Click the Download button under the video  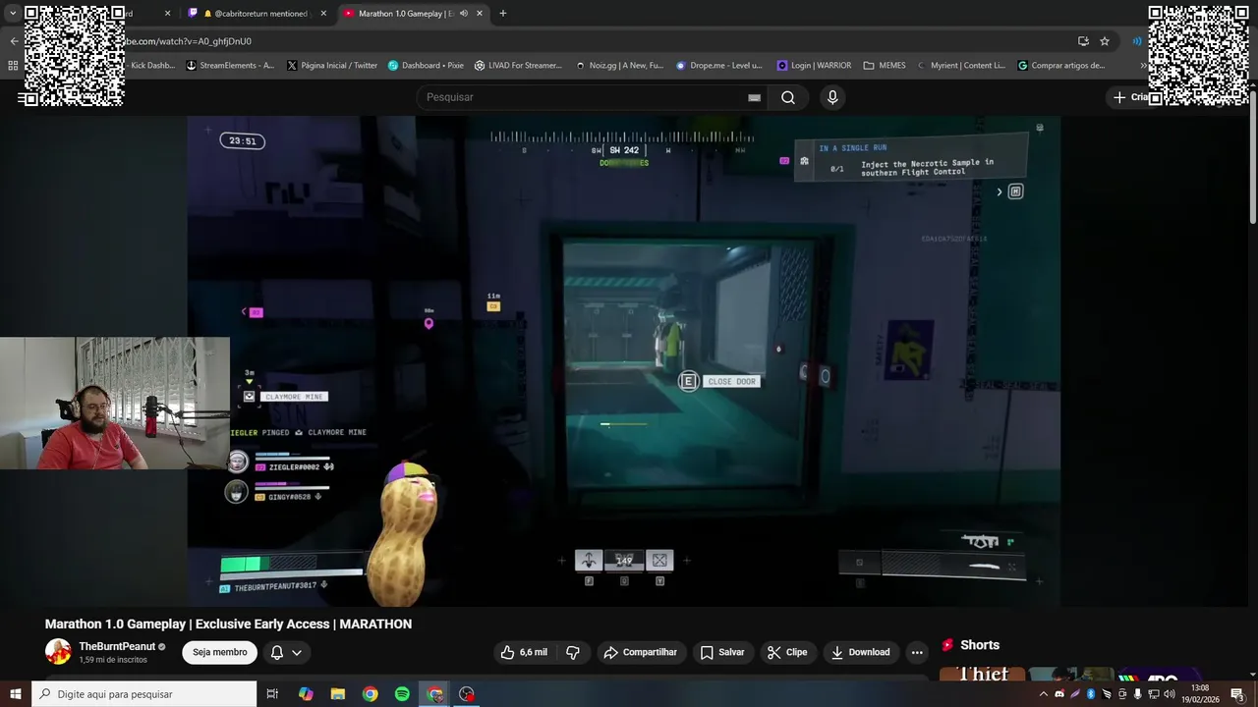pyautogui.click(x=860, y=652)
